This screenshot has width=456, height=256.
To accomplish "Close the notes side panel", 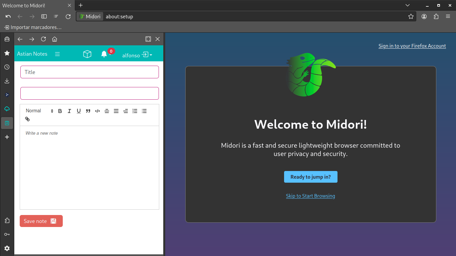I will coord(158,39).
